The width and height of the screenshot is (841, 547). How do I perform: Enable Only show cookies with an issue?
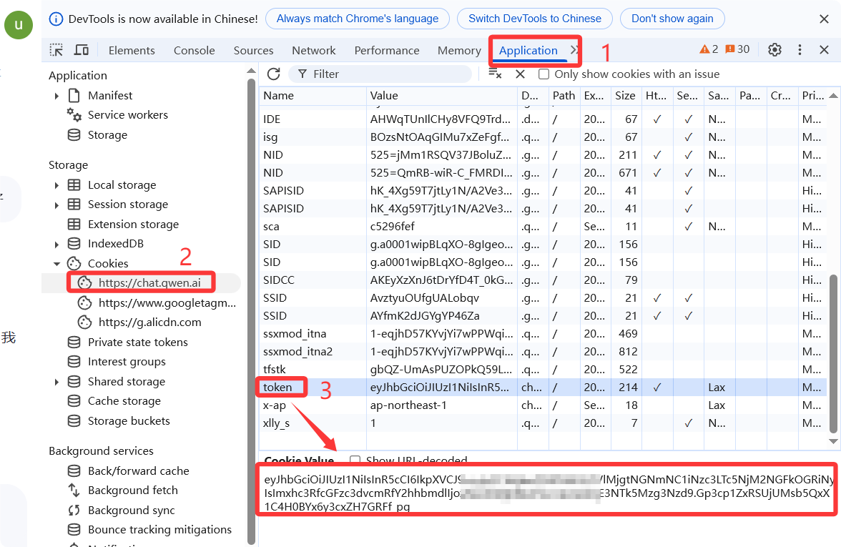(x=544, y=74)
